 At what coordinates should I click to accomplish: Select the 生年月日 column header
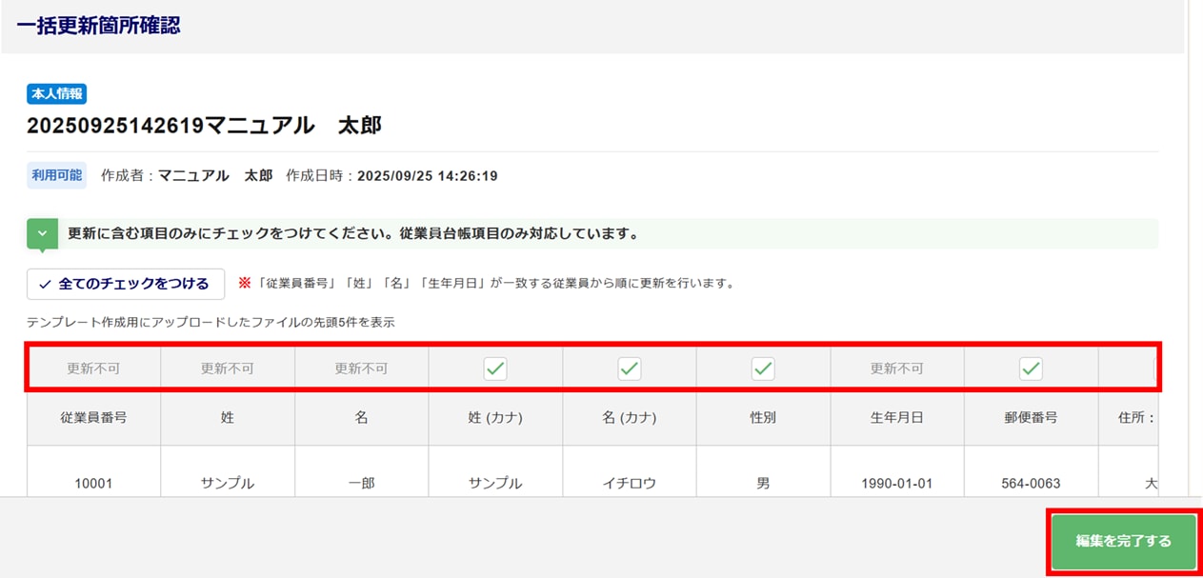coord(896,418)
